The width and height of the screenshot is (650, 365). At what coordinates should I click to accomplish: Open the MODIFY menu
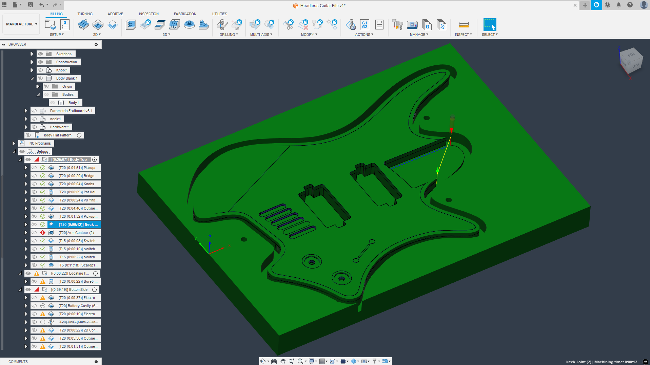(309, 35)
